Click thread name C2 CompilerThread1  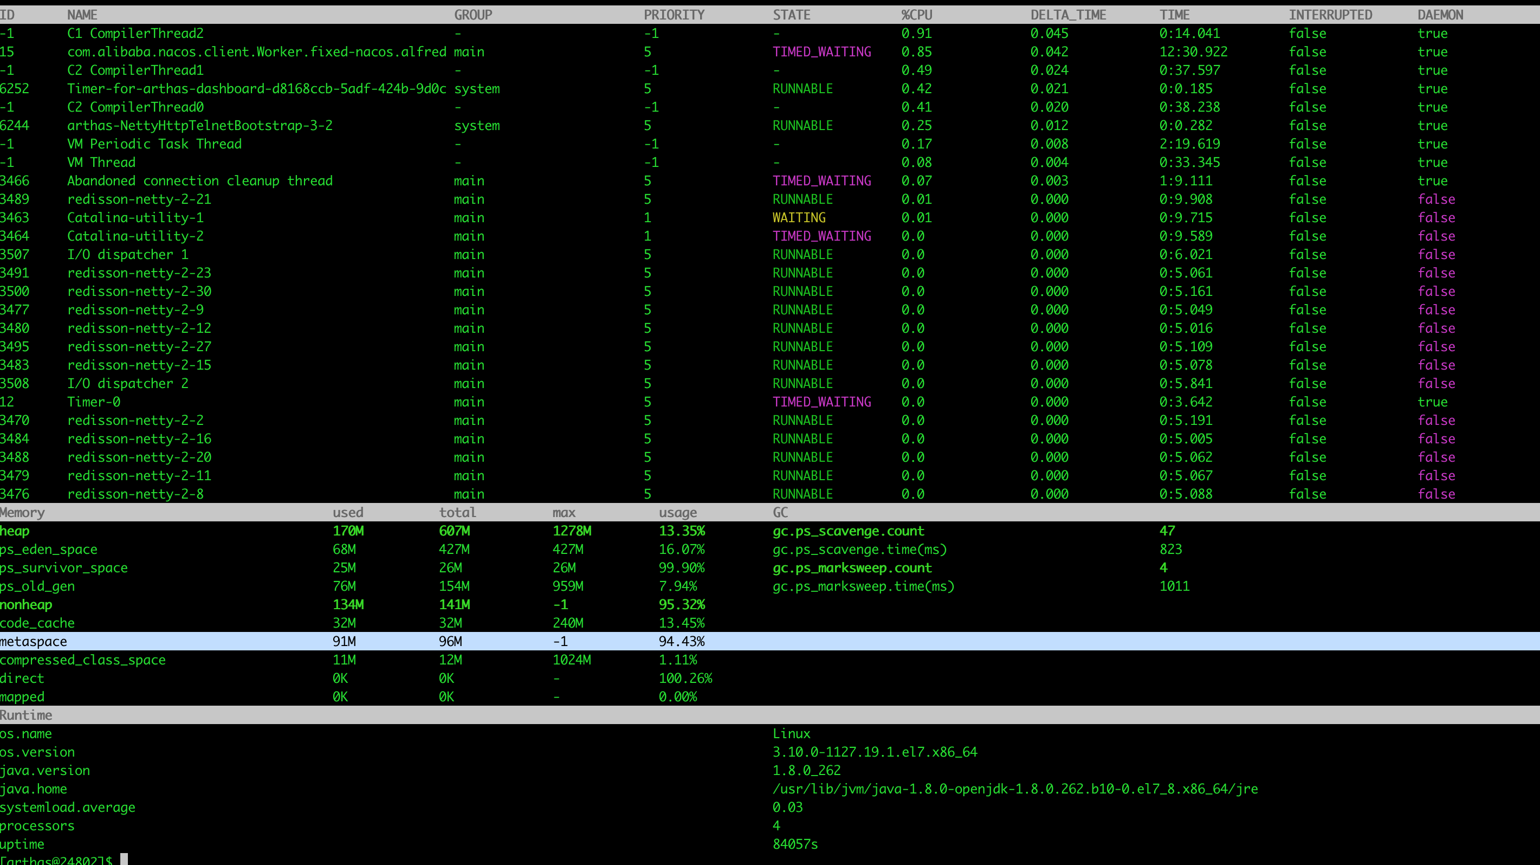coord(135,70)
